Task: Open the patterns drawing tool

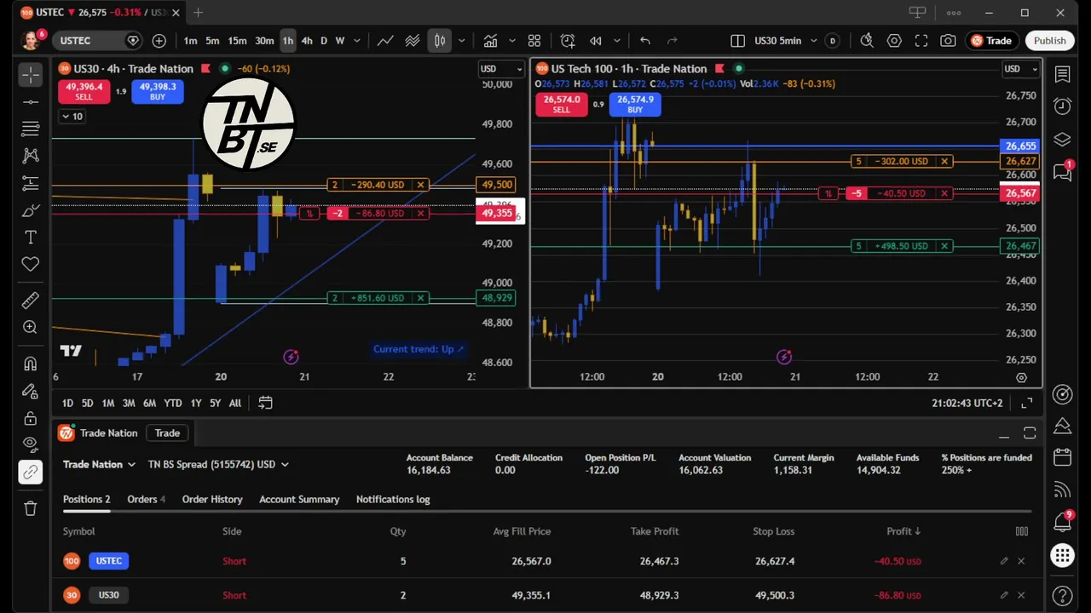Action: (31, 156)
